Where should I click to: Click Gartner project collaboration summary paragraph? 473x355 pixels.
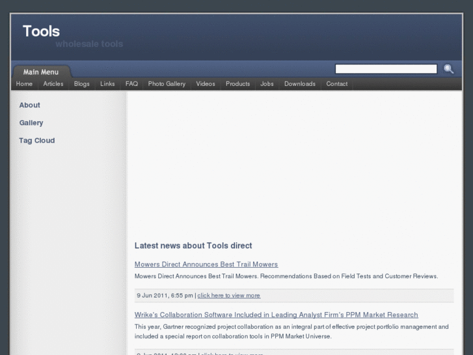(x=291, y=332)
